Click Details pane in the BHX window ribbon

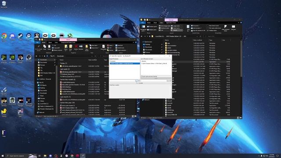[x=152, y=30]
